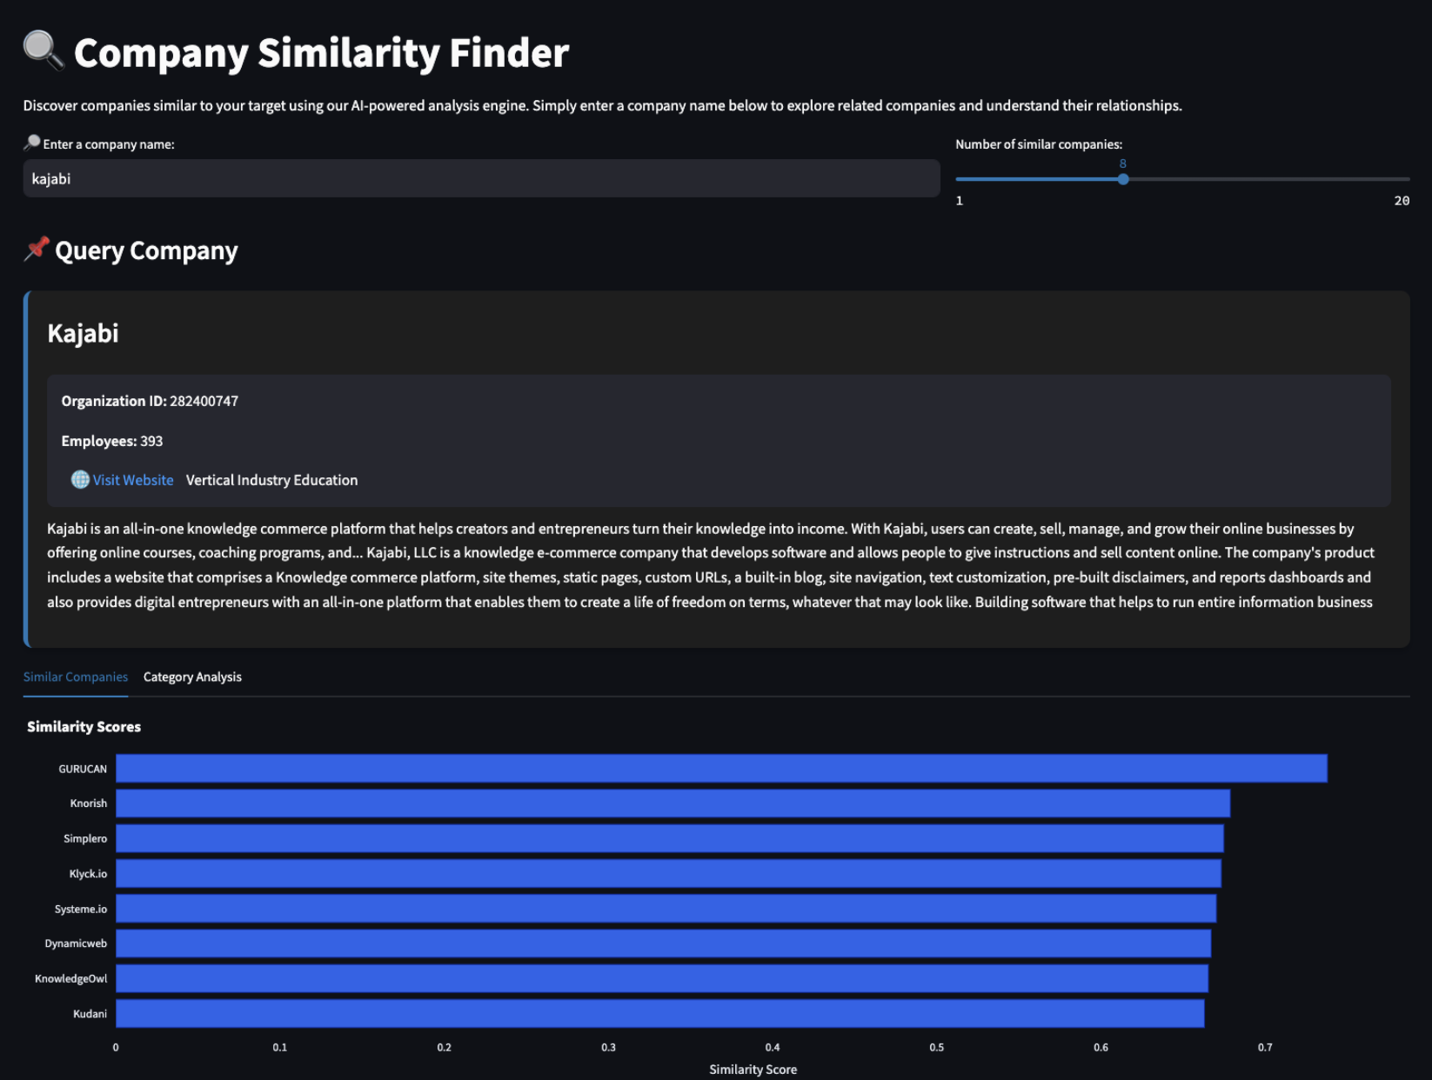This screenshot has width=1432, height=1080.
Task: Click the Knorish axis label
Action: click(89, 803)
